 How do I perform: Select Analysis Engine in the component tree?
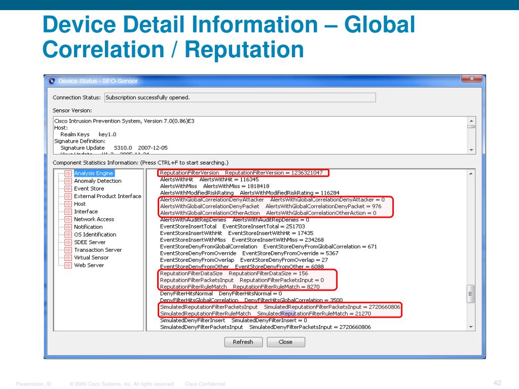point(94,173)
